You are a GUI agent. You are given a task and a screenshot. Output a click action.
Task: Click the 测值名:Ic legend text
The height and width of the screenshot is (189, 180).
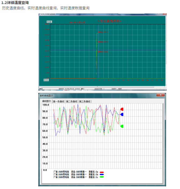click(x=93, y=177)
